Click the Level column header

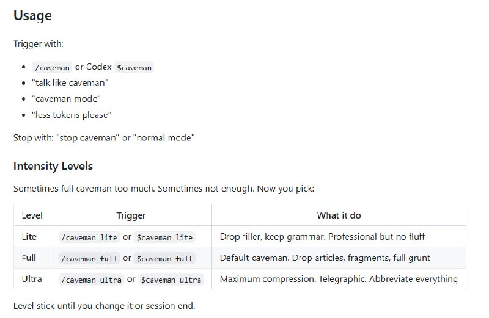point(32,215)
